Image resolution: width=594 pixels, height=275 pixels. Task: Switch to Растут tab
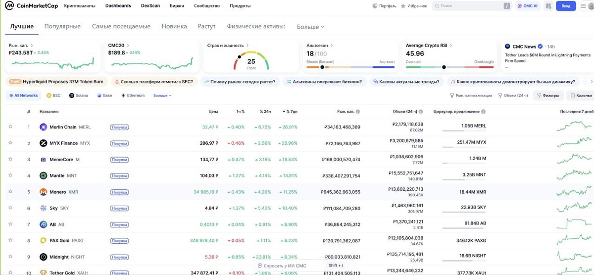pyautogui.click(x=206, y=26)
